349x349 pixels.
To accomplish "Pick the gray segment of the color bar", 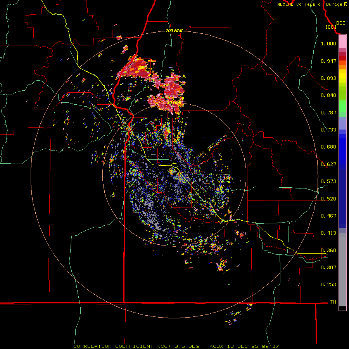I will pyautogui.click(x=342, y=270).
